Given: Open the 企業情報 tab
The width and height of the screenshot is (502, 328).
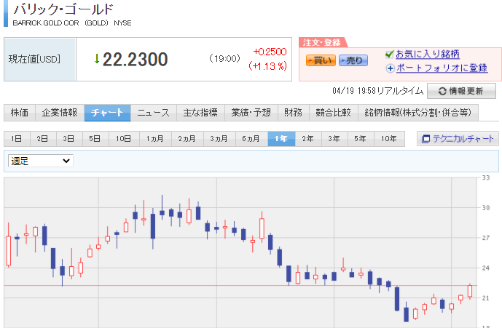Looking at the screenshot, I should point(60,113).
